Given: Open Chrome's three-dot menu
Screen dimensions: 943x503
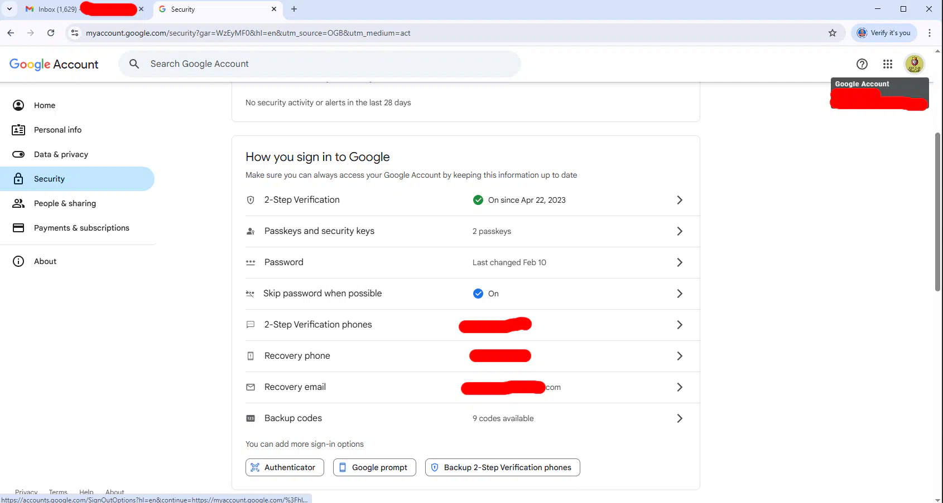Looking at the screenshot, I should (x=930, y=33).
